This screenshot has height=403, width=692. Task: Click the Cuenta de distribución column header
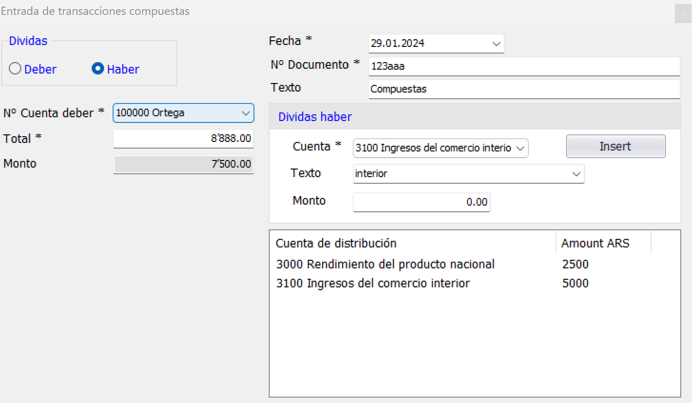336,243
